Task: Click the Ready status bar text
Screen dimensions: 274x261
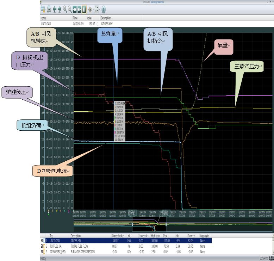Action: 43,258
